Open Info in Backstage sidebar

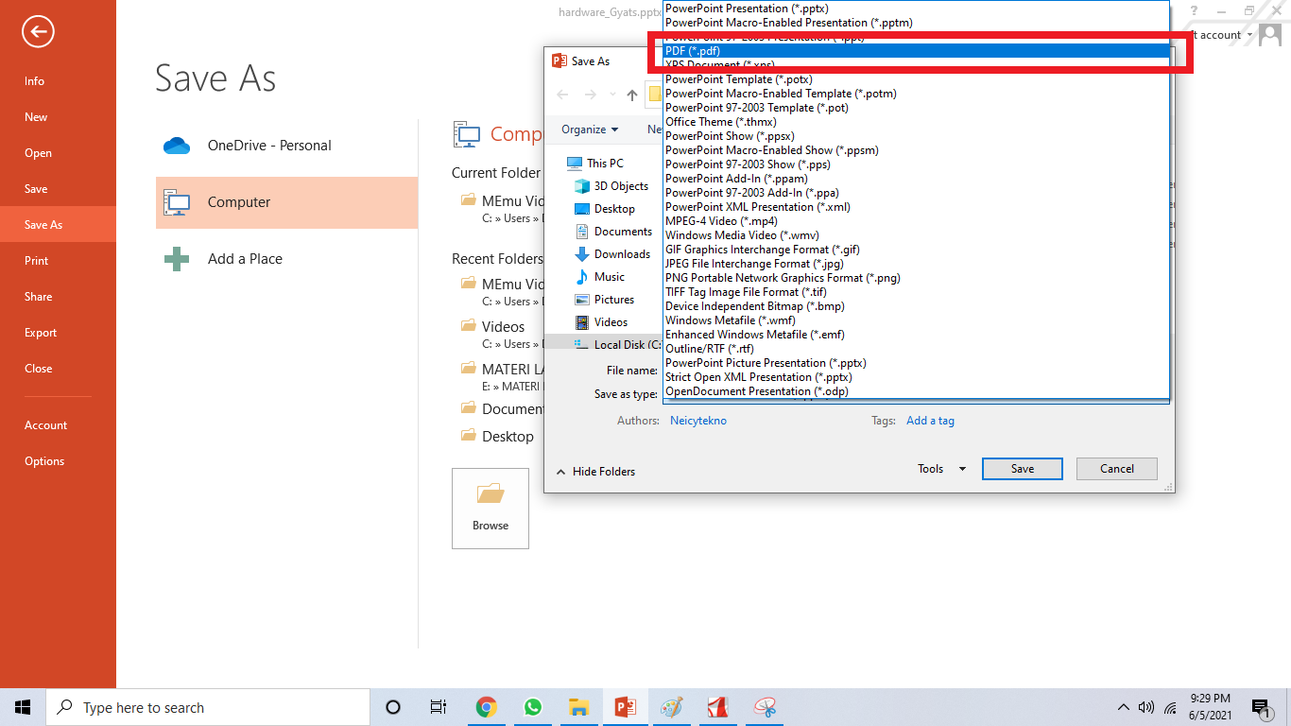(58, 81)
